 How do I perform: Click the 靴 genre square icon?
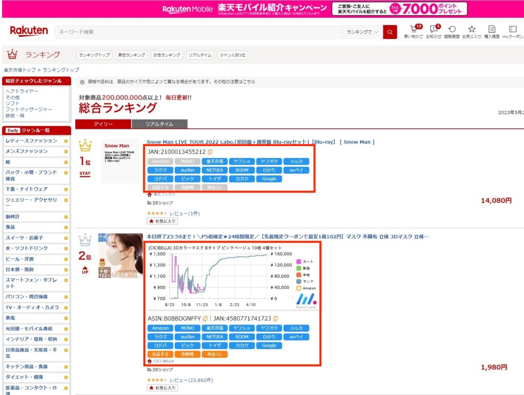pos(66,162)
